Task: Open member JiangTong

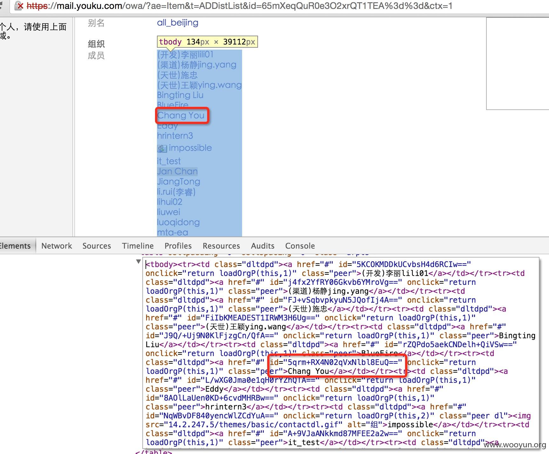Action: point(179,182)
